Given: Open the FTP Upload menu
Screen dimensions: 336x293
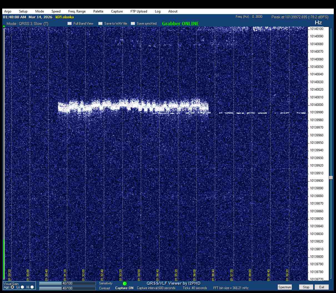Looking at the screenshot, I should [x=139, y=11].
